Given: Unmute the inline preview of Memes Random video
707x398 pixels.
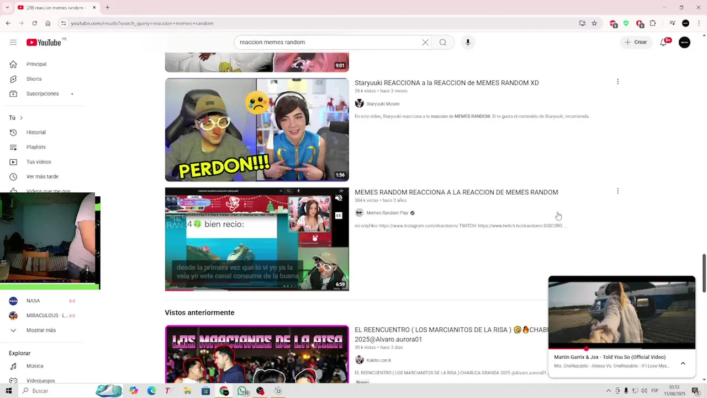Looking at the screenshot, I should (339, 198).
